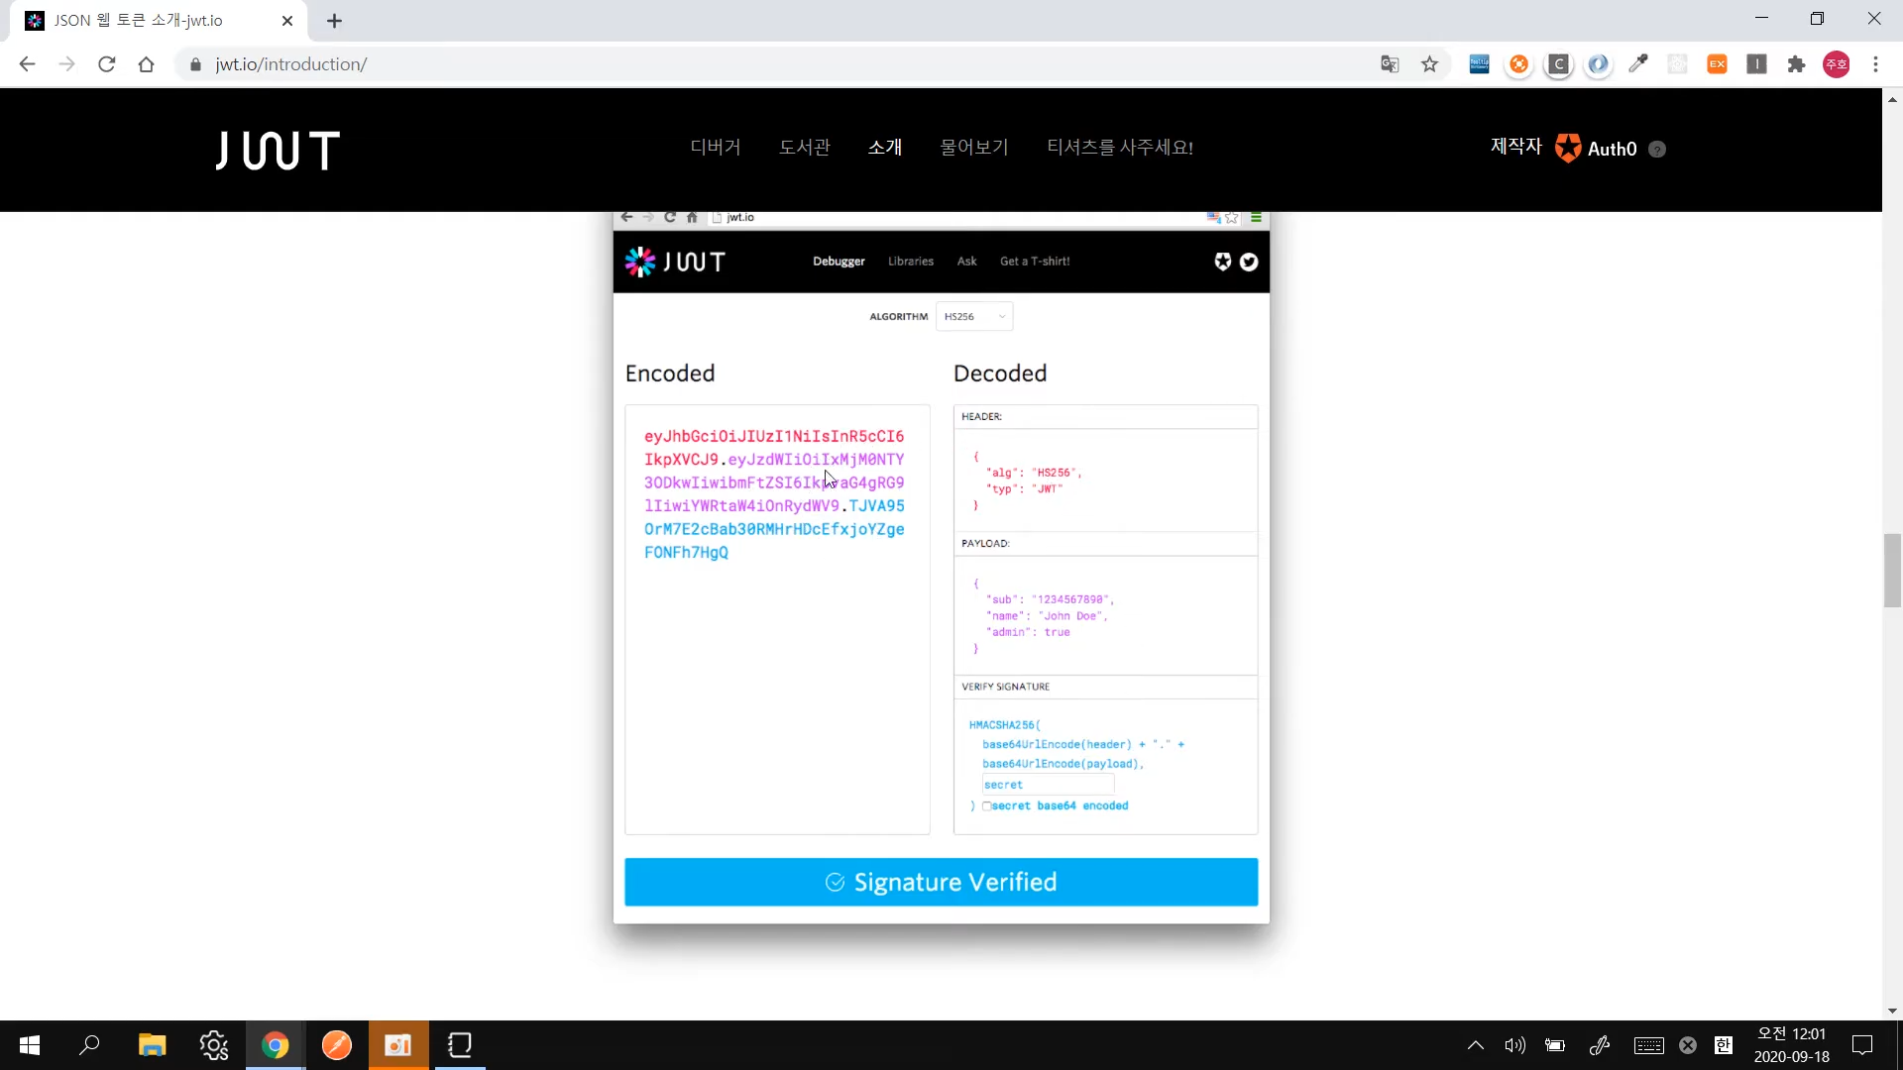Click the 물어보기 link
This screenshot has height=1070, width=1903.
[973, 148]
